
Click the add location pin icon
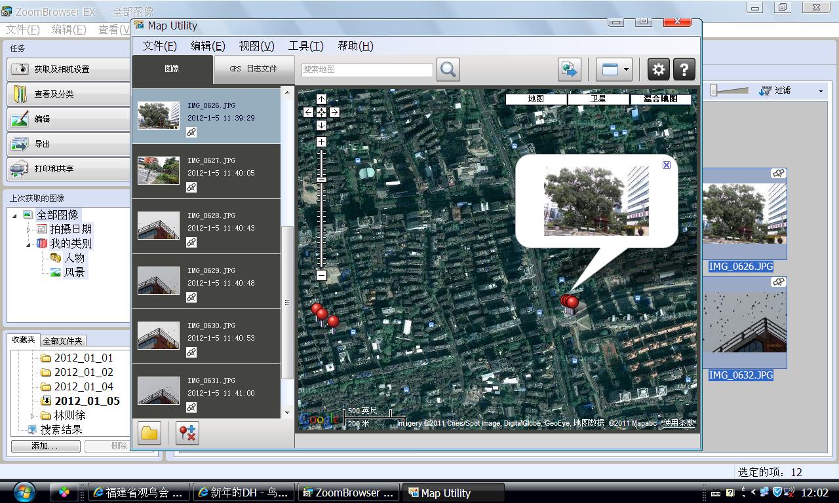187,433
